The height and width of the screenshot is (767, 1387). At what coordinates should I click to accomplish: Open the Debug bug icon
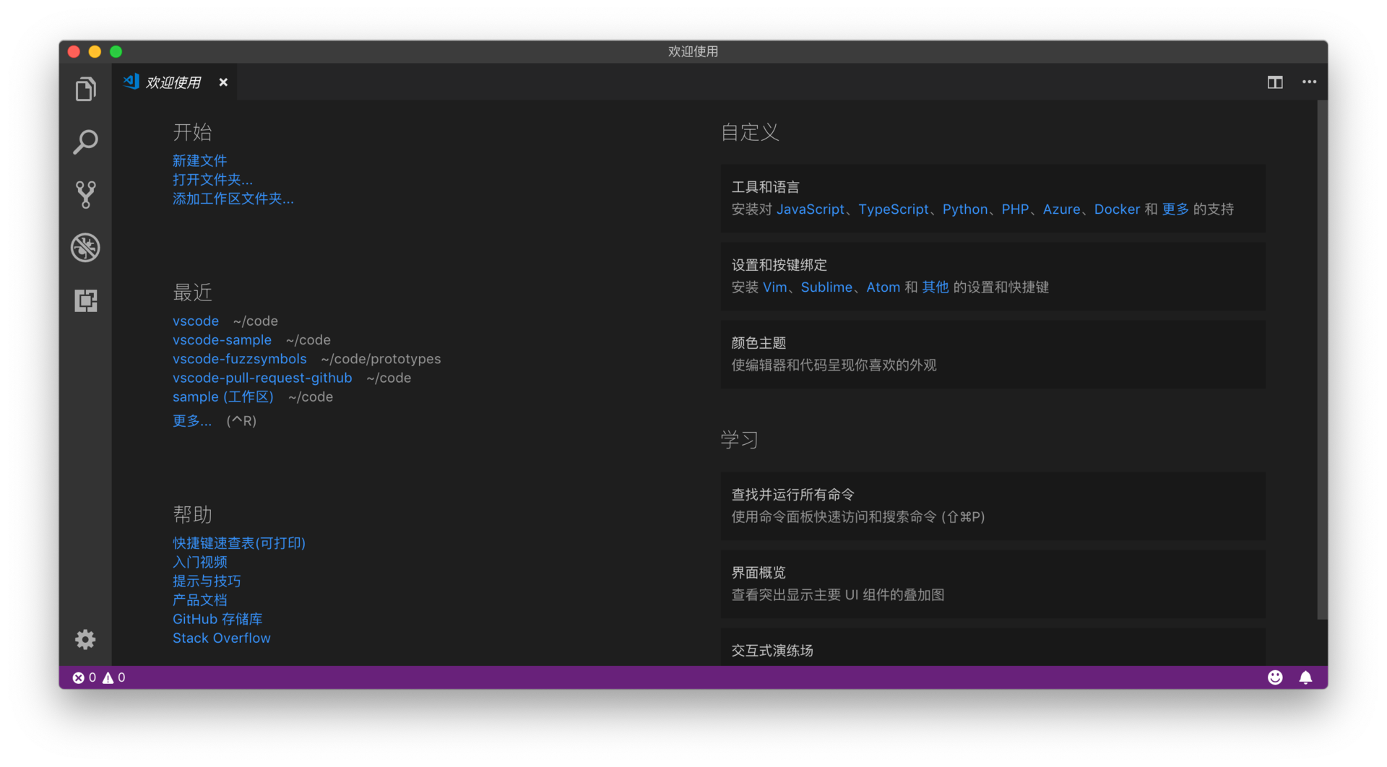point(85,248)
